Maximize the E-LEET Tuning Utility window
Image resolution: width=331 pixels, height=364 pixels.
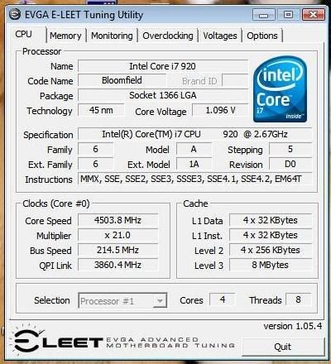pyautogui.click(x=288, y=15)
